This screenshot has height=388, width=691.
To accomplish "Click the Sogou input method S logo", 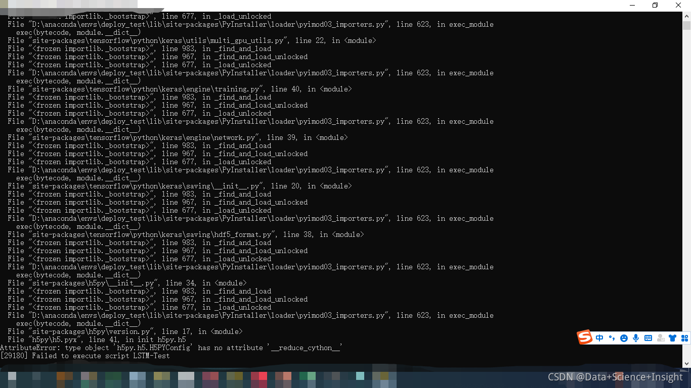I will click(x=585, y=337).
